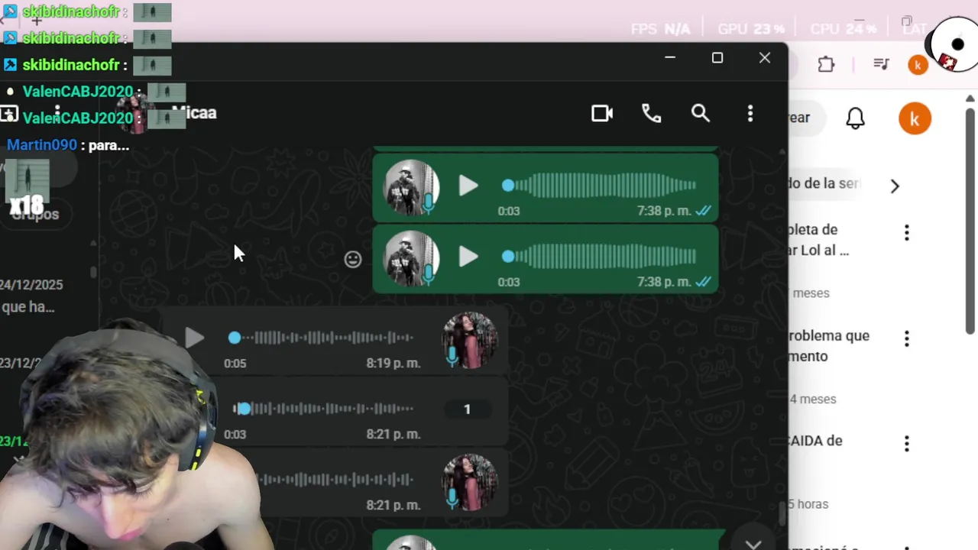The height and width of the screenshot is (550, 978).
Task: Start a video call with Micaa
Action: point(602,114)
